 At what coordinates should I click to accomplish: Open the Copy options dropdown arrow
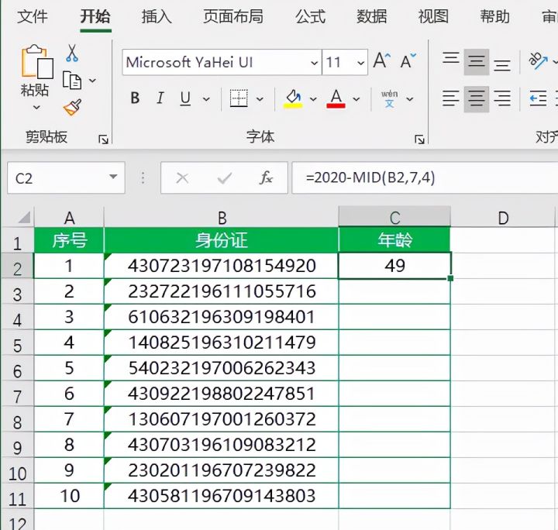(x=92, y=81)
